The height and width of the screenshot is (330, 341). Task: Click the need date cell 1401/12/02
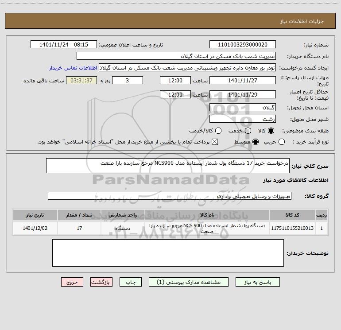pyautogui.click(x=35, y=228)
